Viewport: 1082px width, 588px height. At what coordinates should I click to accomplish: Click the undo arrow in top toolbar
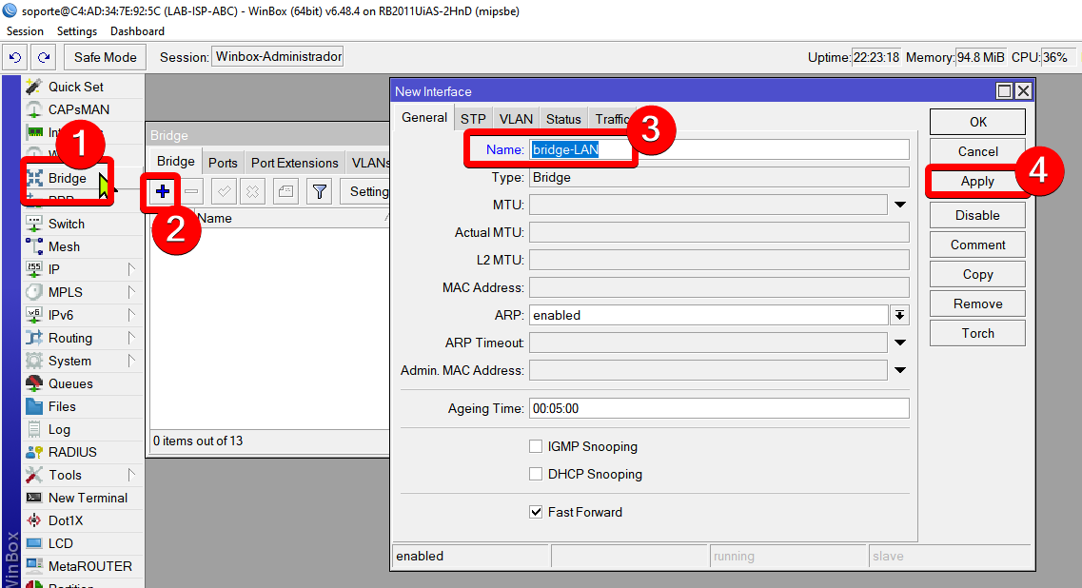tap(15, 57)
